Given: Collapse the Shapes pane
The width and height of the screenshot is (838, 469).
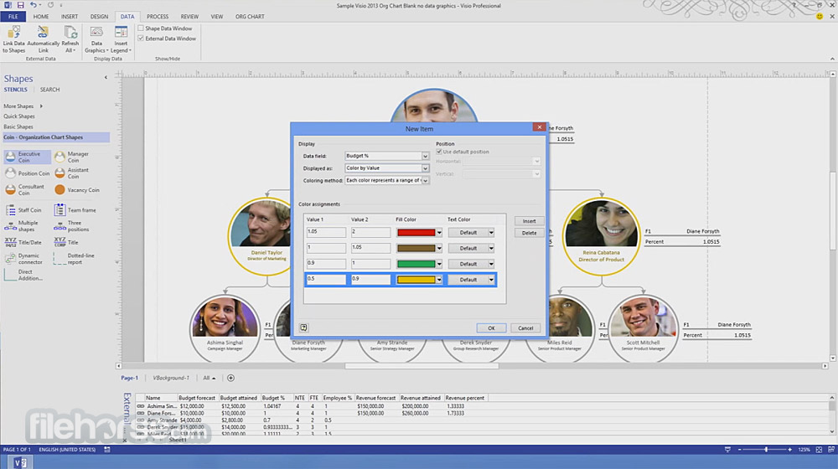Looking at the screenshot, I should 106,77.
